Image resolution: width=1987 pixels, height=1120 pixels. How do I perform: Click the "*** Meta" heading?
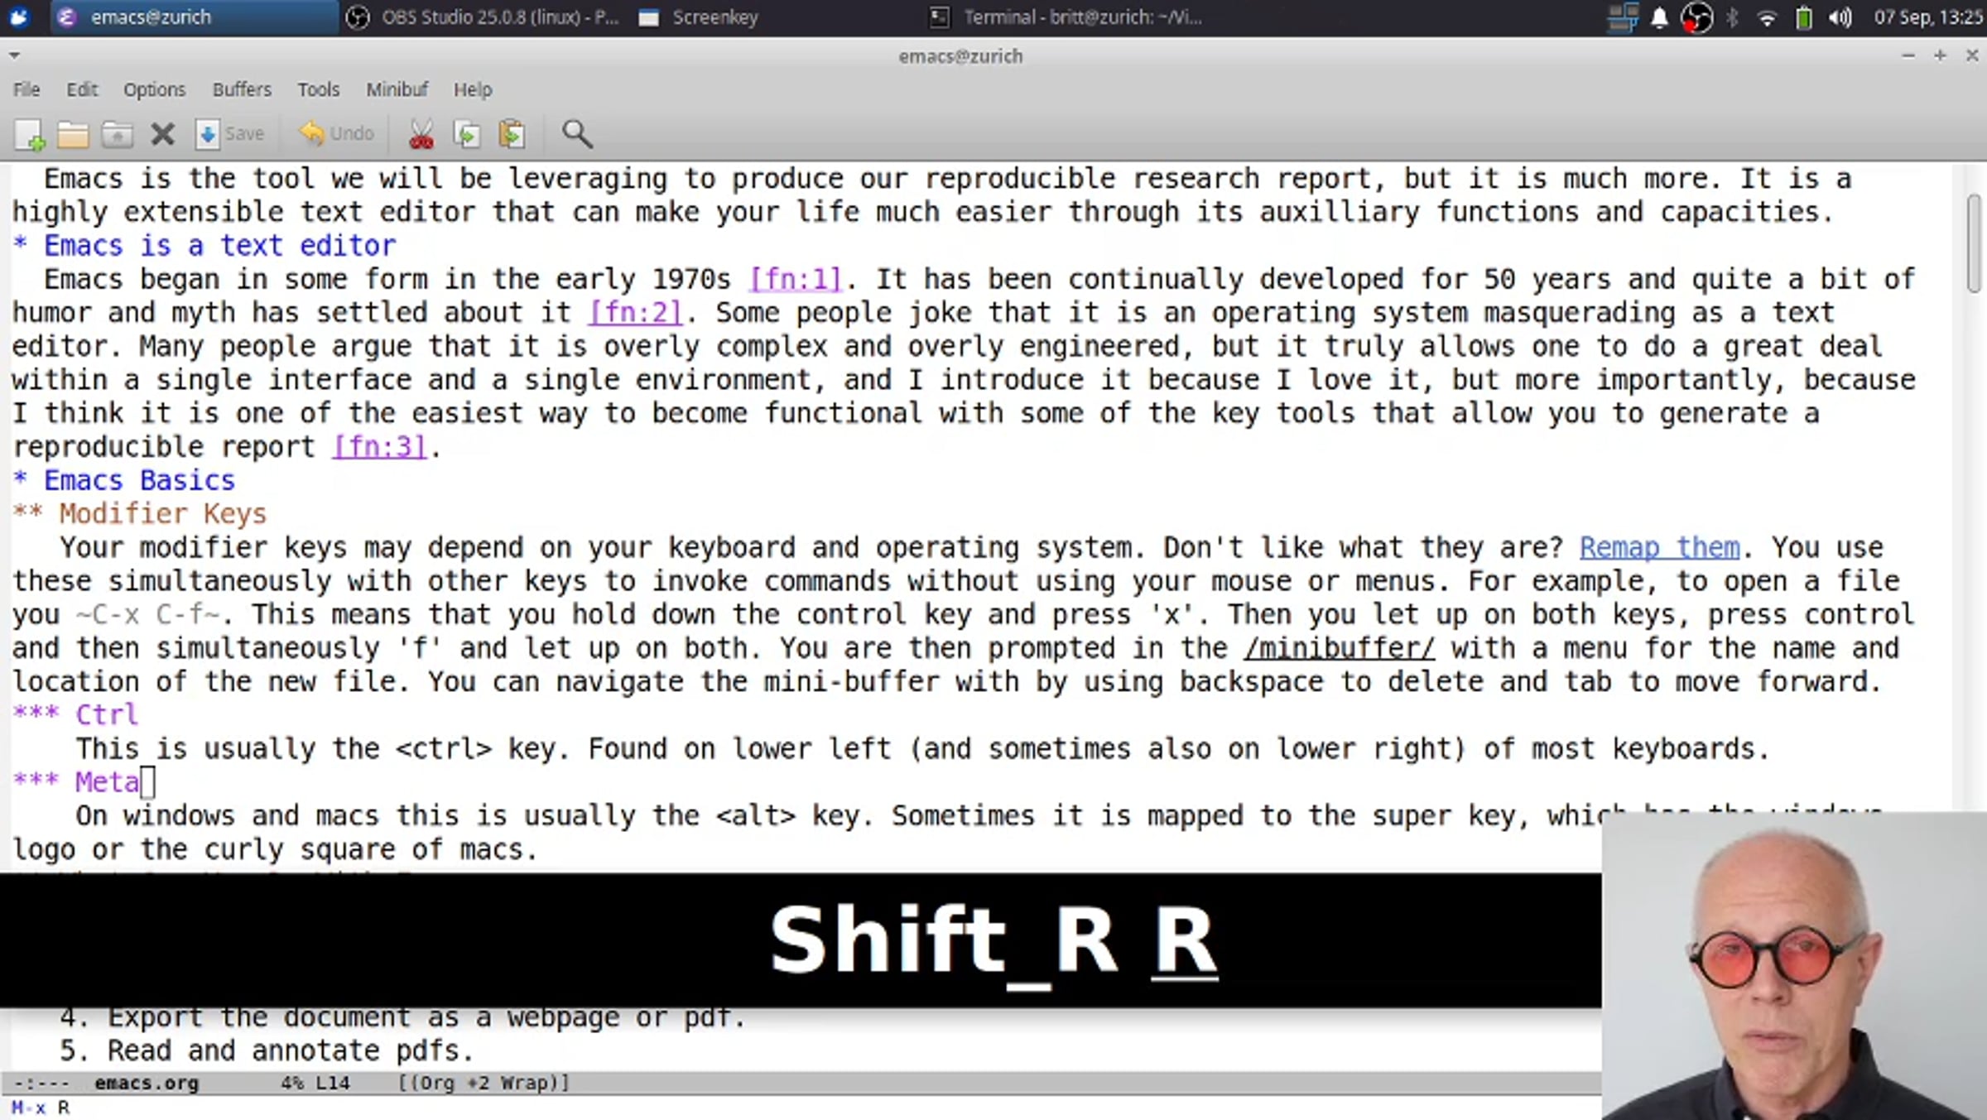76,782
